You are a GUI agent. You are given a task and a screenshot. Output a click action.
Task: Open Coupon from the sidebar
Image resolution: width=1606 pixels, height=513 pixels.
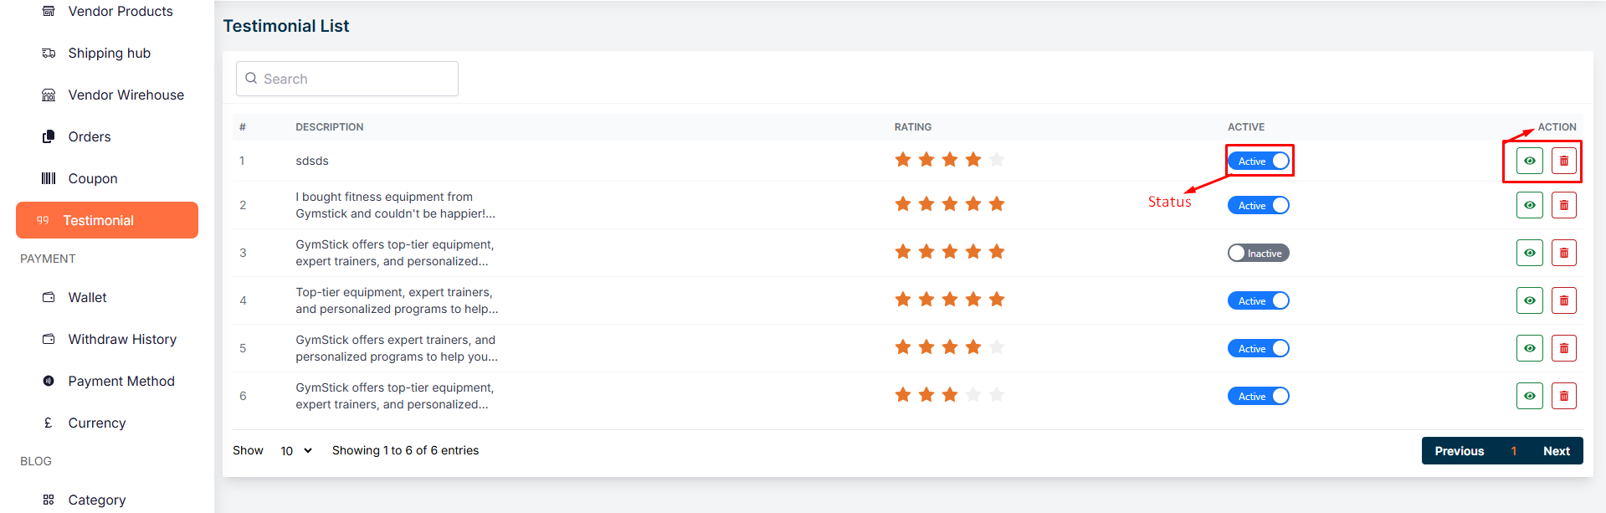click(x=93, y=178)
